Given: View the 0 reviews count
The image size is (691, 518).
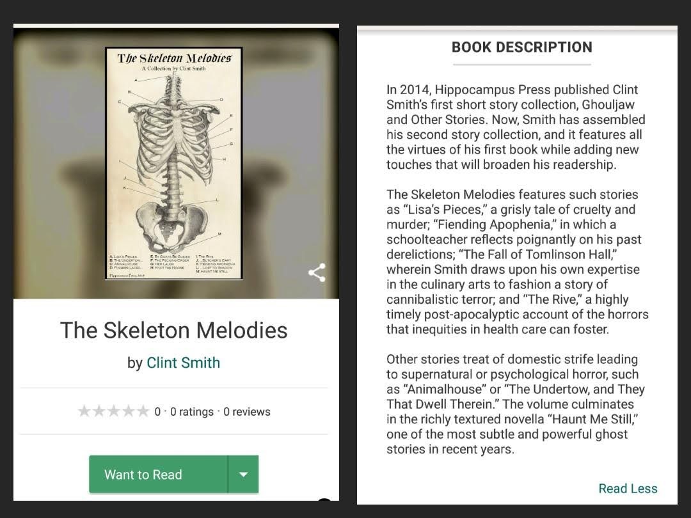Looking at the screenshot, I should (x=247, y=412).
